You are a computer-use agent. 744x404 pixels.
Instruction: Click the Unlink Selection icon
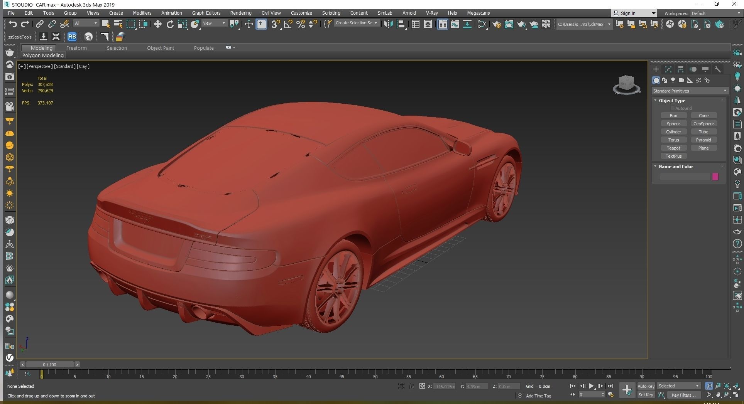[52, 24]
